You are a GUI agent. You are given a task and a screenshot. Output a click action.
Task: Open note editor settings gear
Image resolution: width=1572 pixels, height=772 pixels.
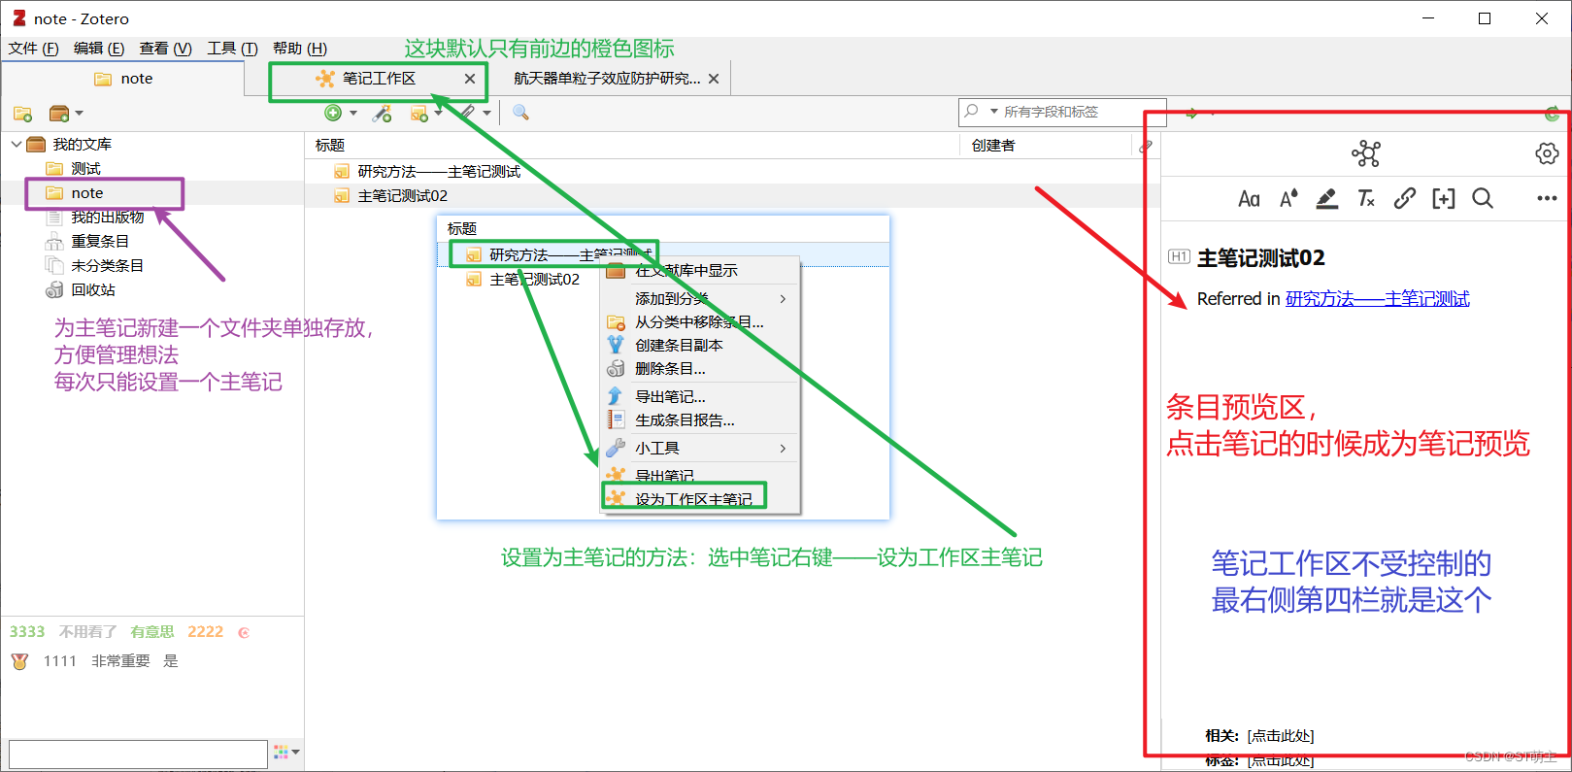(1547, 153)
